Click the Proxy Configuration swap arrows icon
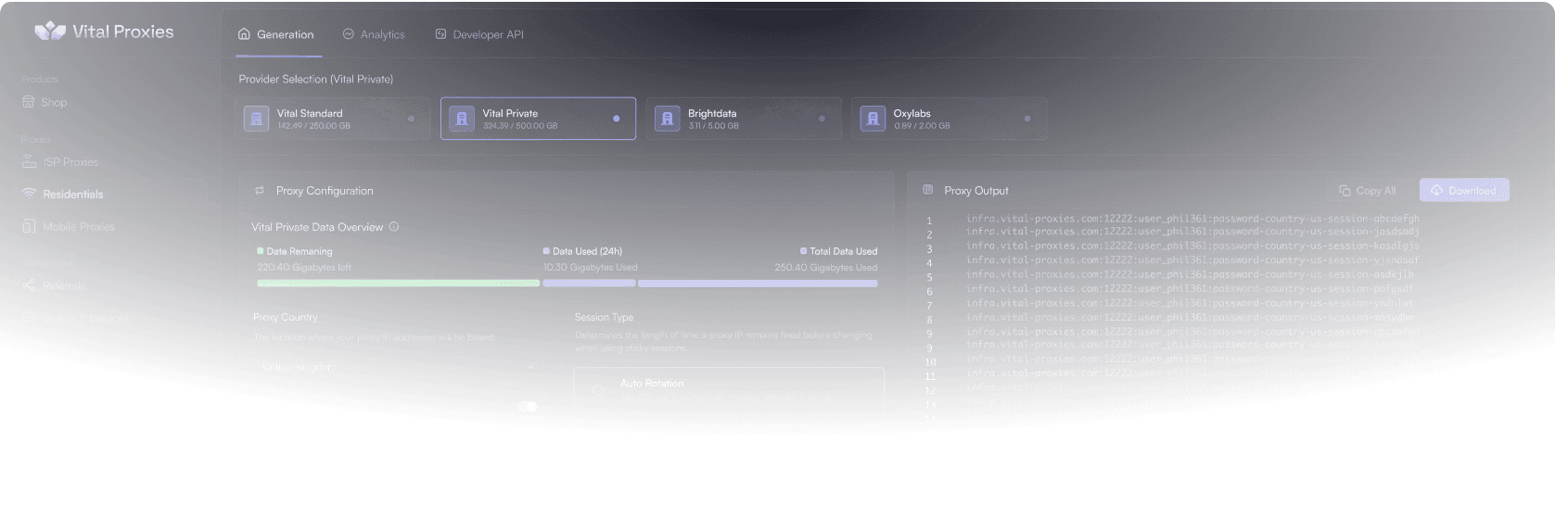The height and width of the screenshot is (531, 1555). (x=260, y=191)
